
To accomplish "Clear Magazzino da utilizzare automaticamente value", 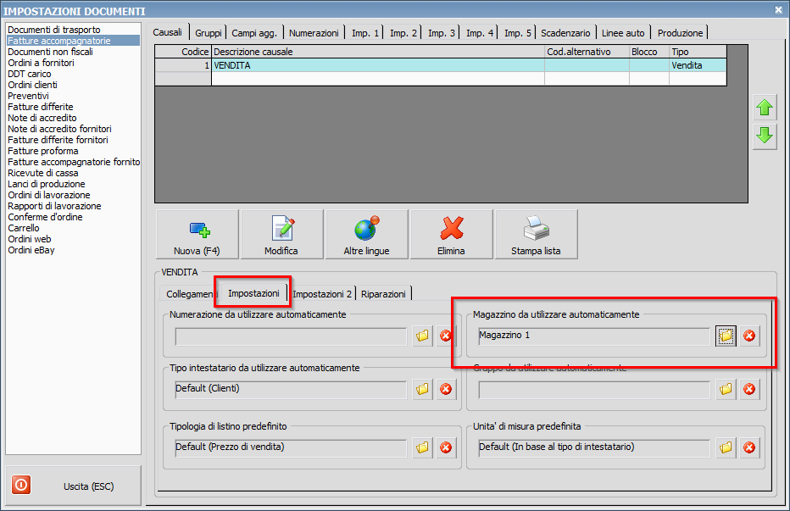I will [x=749, y=336].
